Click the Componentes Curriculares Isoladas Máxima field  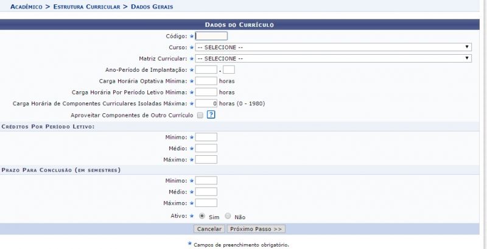206,103
